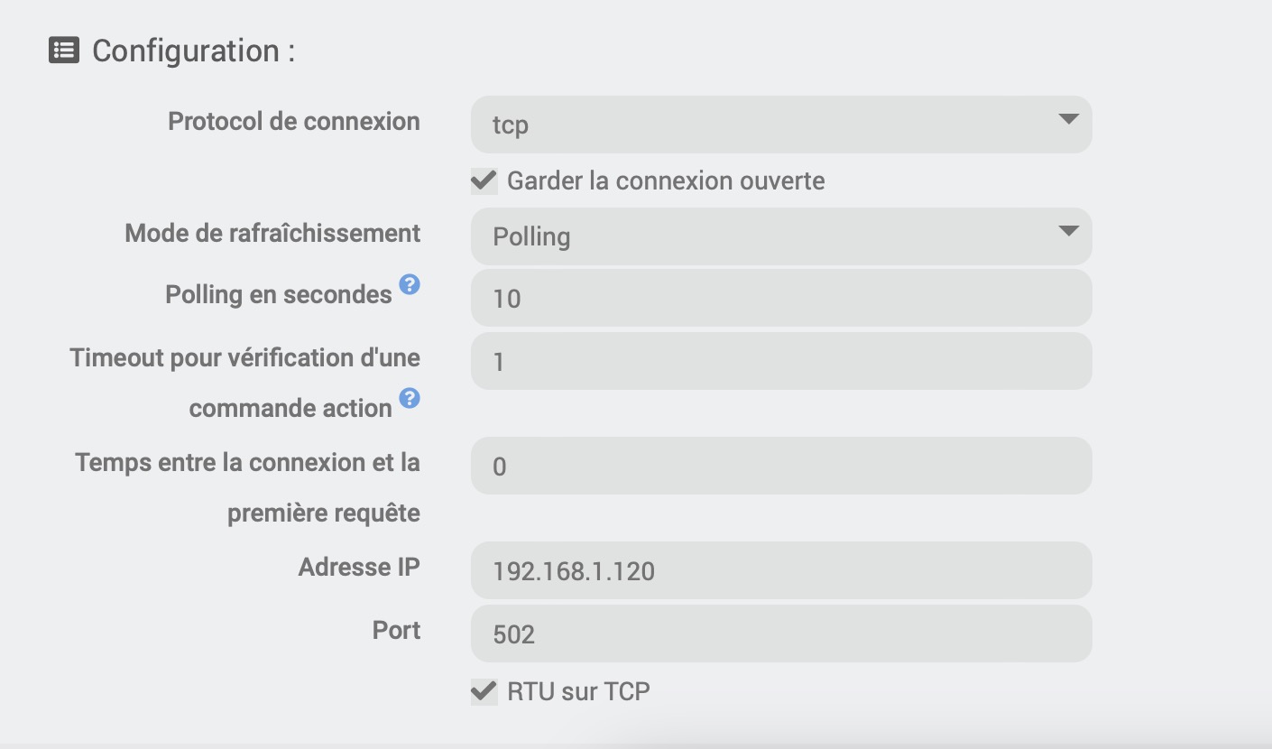This screenshot has height=749, width=1272.
Task: Click the Adresse IP input field
Action: pyautogui.click(x=780, y=570)
